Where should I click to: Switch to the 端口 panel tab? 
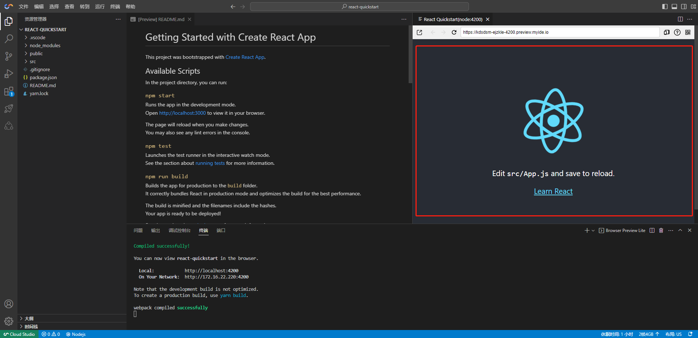(221, 231)
